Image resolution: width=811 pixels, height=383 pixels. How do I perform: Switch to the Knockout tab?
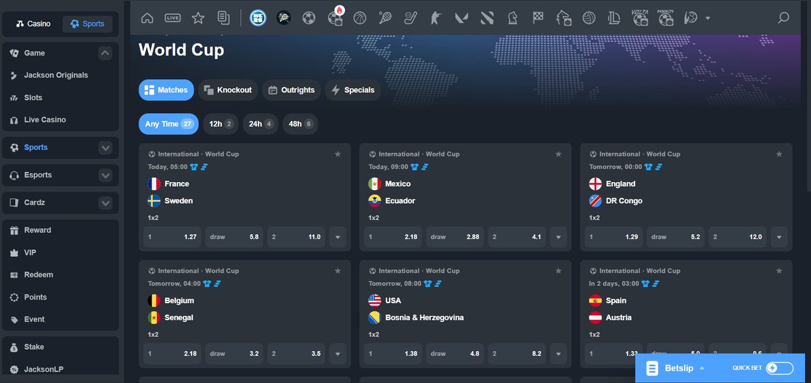[228, 90]
